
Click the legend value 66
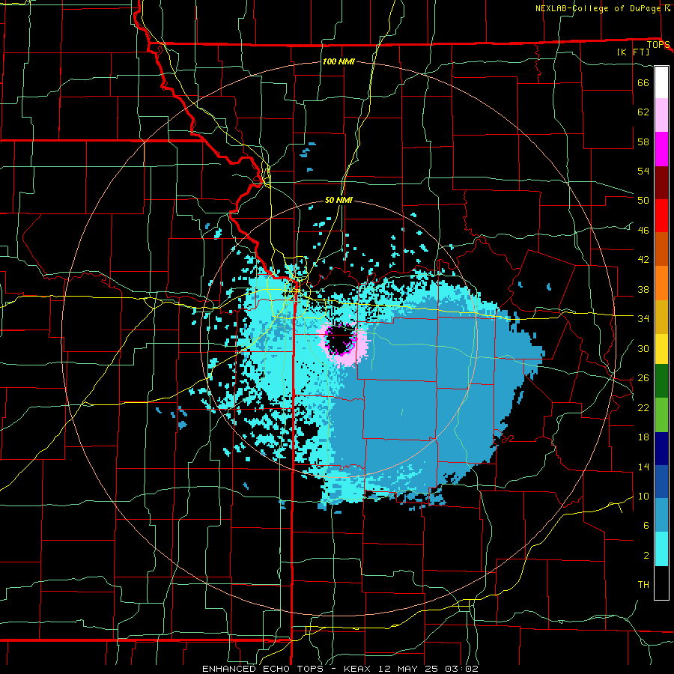643,82
